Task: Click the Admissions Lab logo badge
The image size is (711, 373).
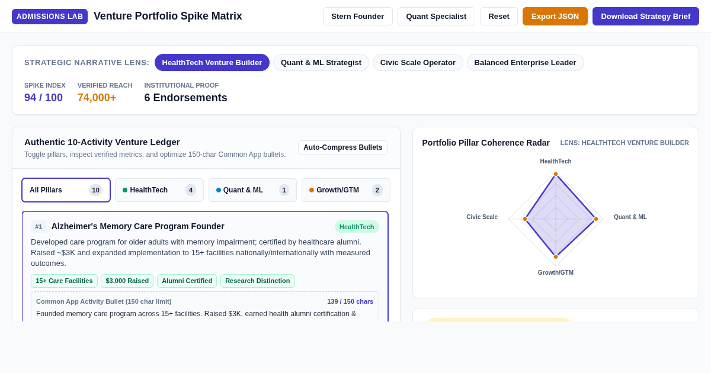Action: pyautogui.click(x=50, y=17)
